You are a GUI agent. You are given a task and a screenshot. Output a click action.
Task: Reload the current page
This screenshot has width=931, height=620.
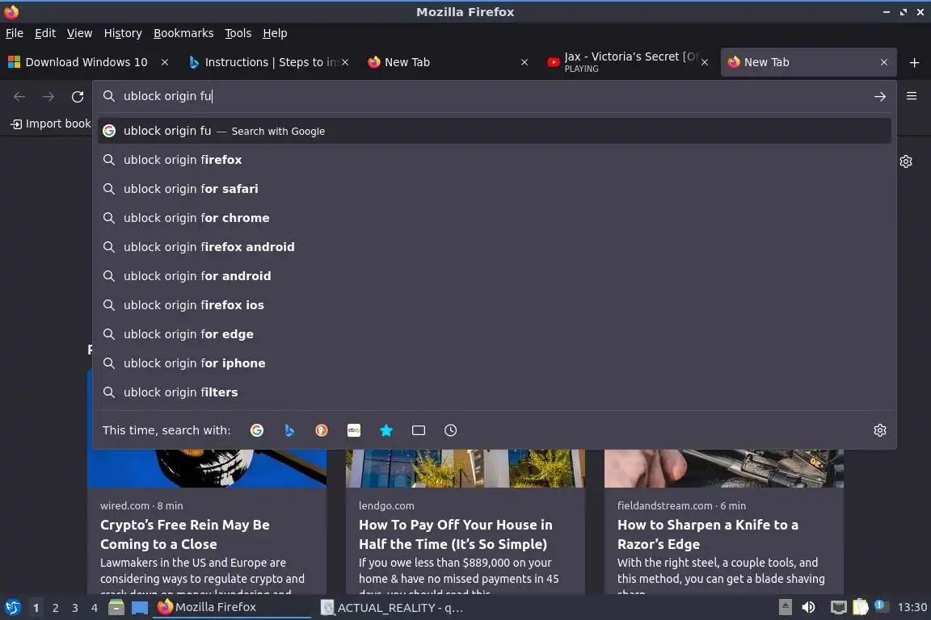coord(78,96)
